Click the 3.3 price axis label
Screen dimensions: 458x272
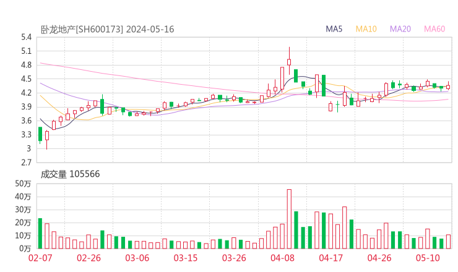coord(26,135)
